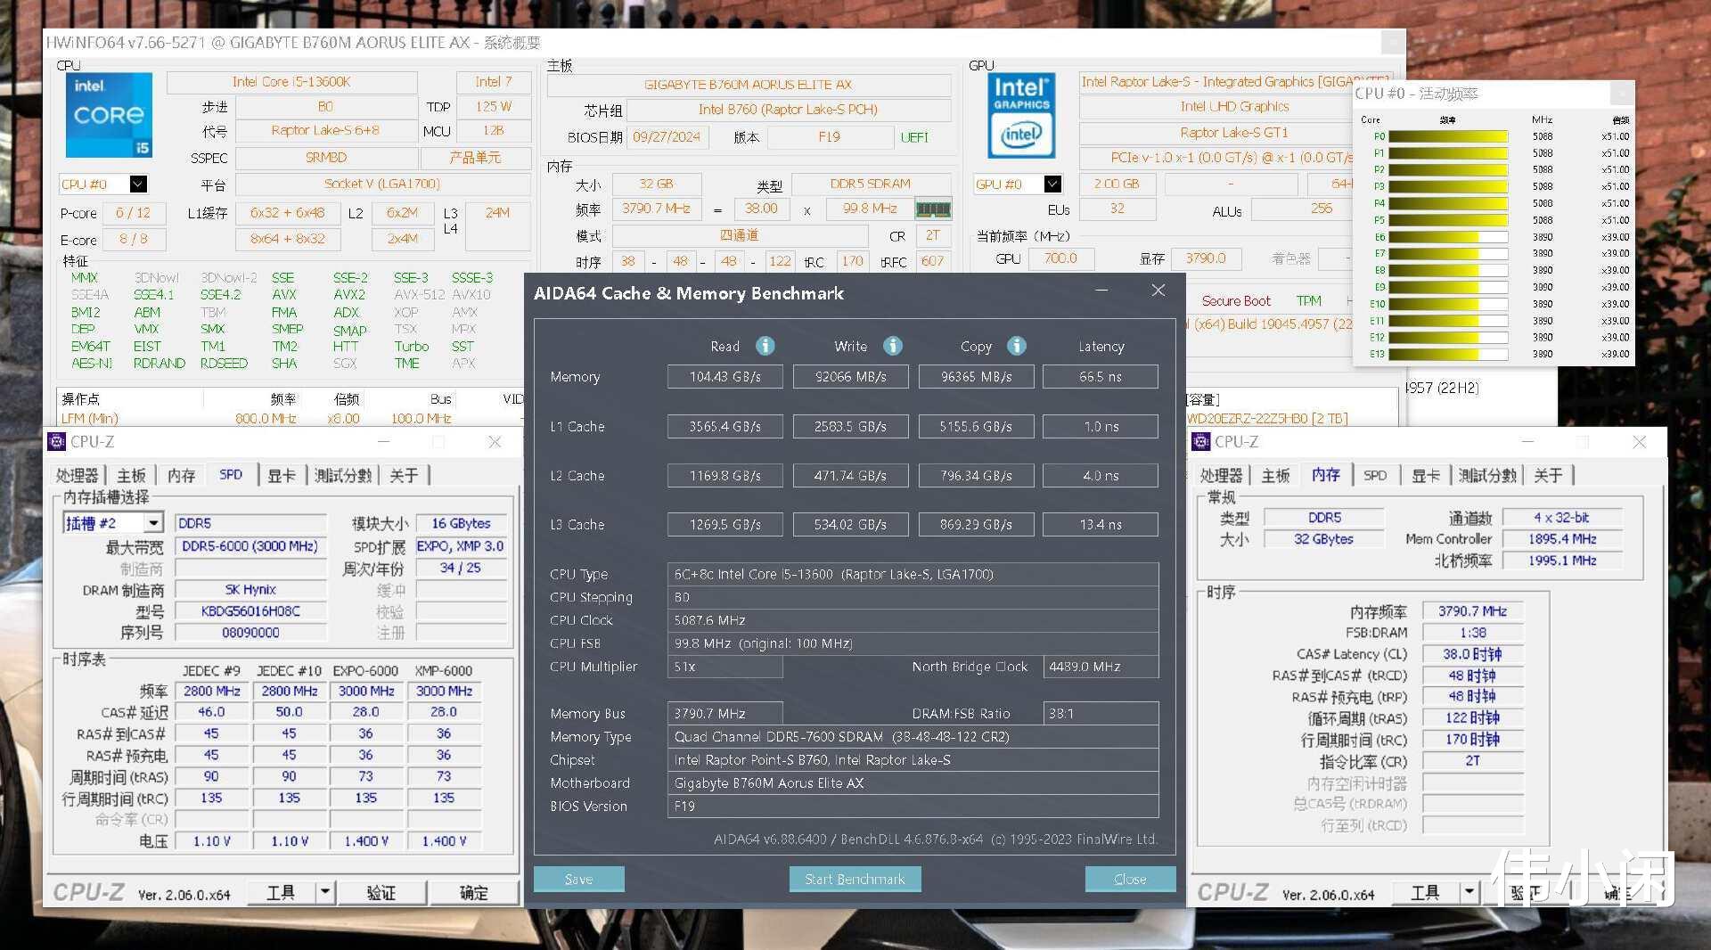Click Intel Core i5-13600K field in HWiNFO
The height and width of the screenshot is (950, 1711).
click(291, 82)
